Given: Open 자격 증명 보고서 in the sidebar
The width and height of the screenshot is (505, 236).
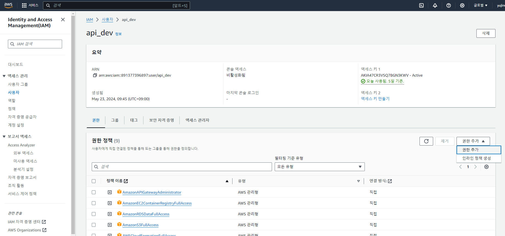Looking at the screenshot, I should [22, 178].
